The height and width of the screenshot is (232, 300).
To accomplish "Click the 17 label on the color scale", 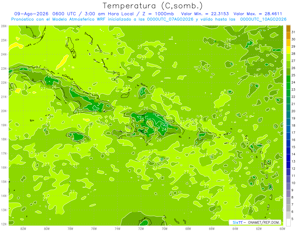I will pyautogui.click(x=293, y=133).
